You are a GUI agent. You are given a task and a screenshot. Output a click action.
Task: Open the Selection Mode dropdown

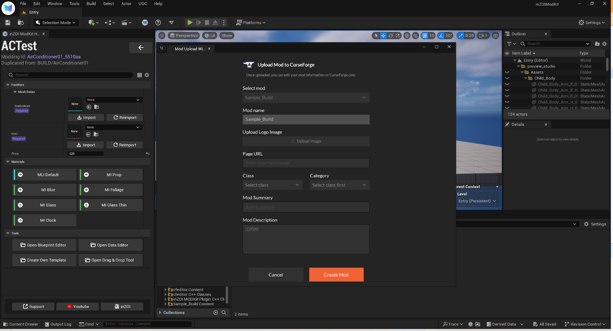(x=56, y=23)
